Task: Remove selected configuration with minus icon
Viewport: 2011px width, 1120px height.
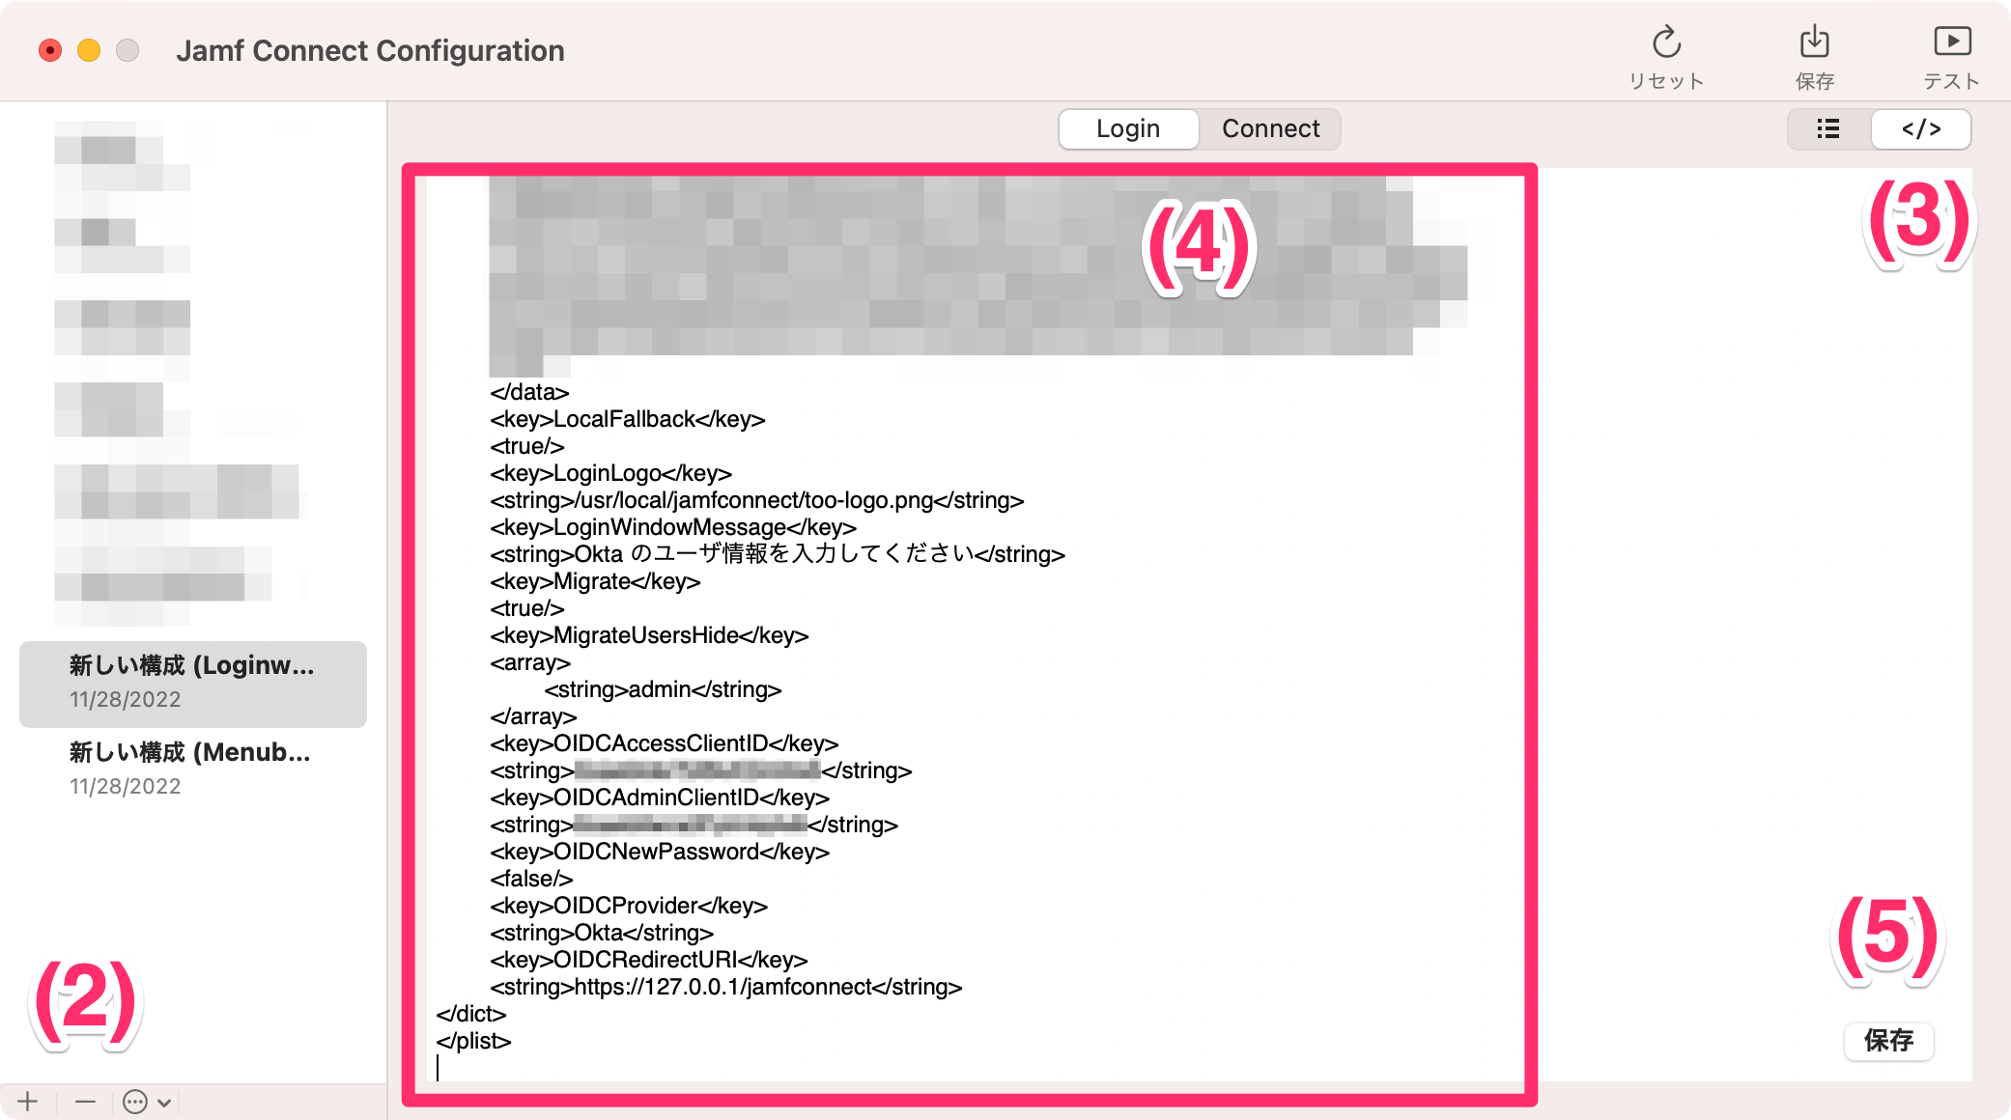Action: pyautogui.click(x=85, y=1102)
